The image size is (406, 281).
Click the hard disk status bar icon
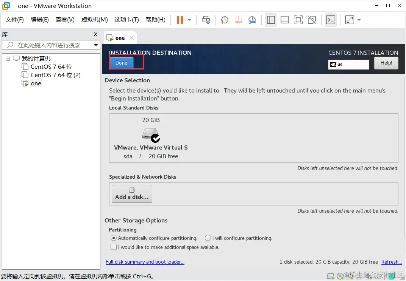(330, 276)
